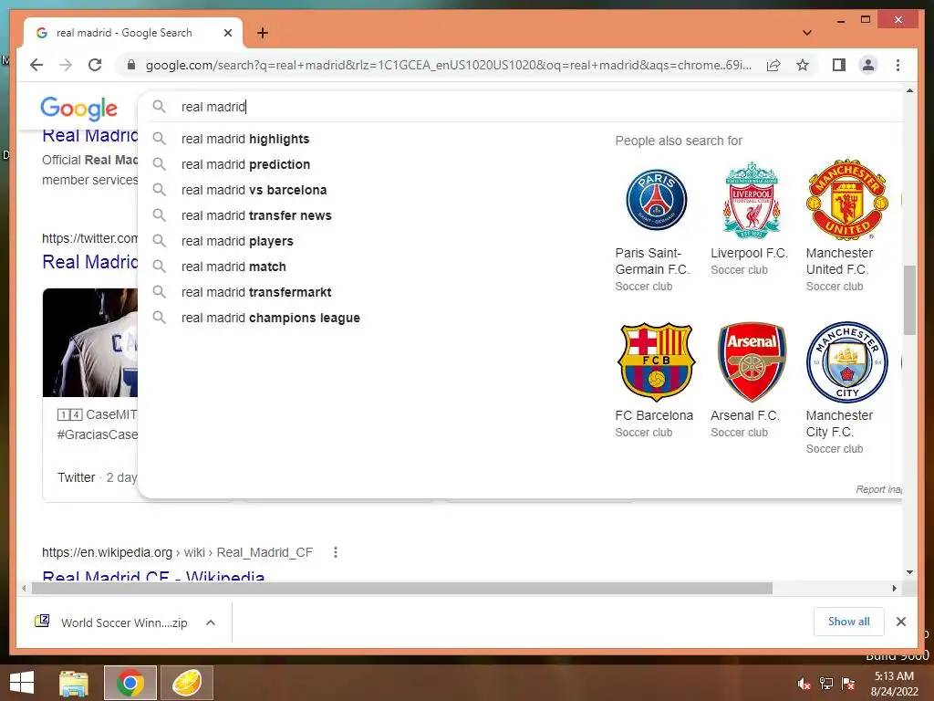Open FC Barcelona text link
This screenshot has height=701, width=934.
pyautogui.click(x=654, y=415)
